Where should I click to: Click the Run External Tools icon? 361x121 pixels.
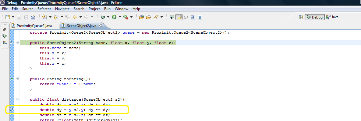126,17
